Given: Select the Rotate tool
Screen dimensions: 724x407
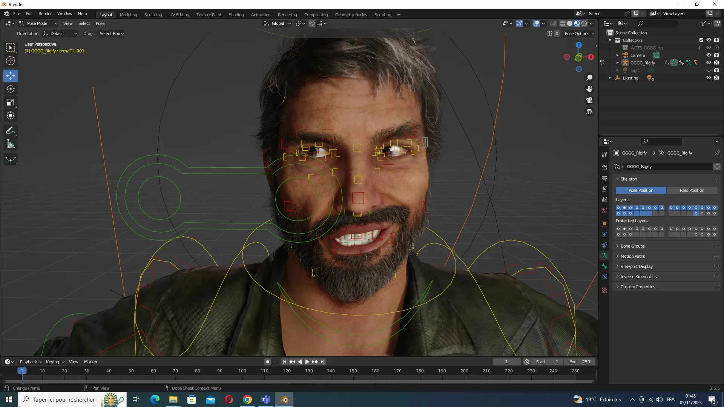Looking at the screenshot, I should (11, 89).
